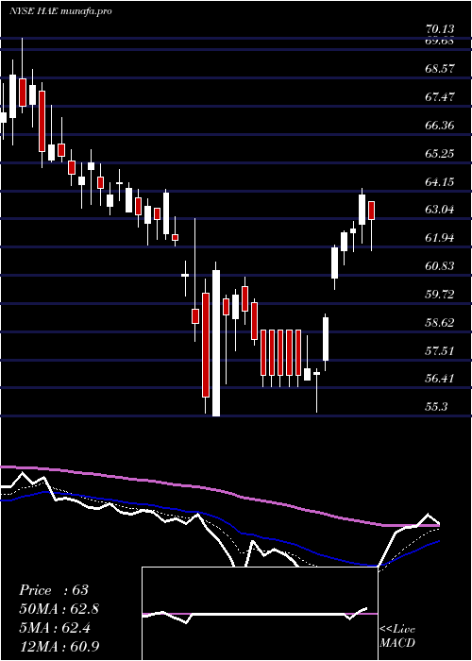
Task: Click the 50MA : 62.8 readout
Action: (59, 609)
